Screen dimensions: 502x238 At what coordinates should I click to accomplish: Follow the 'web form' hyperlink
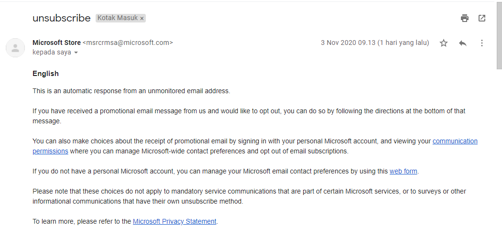pyautogui.click(x=404, y=171)
